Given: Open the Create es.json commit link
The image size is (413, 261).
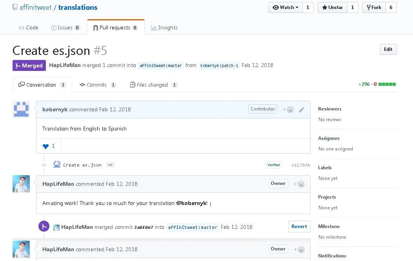Looking at the screenshot, I should tap(82, 165).
